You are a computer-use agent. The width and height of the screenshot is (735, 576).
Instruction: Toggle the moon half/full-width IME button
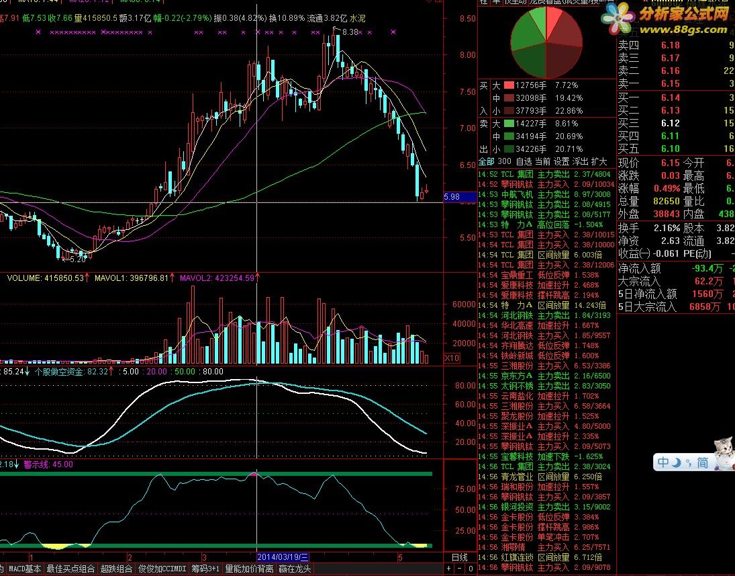pos(676,463)
